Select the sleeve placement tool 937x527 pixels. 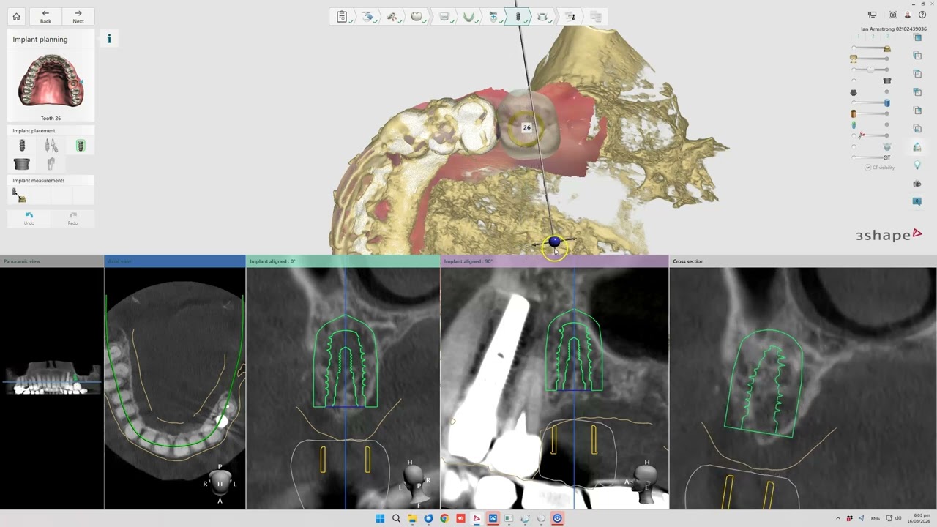[x=22, y=164]
